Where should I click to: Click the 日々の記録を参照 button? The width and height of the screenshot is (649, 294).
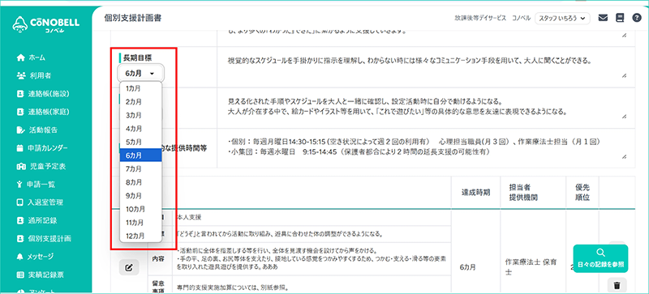tap(600, 258)
